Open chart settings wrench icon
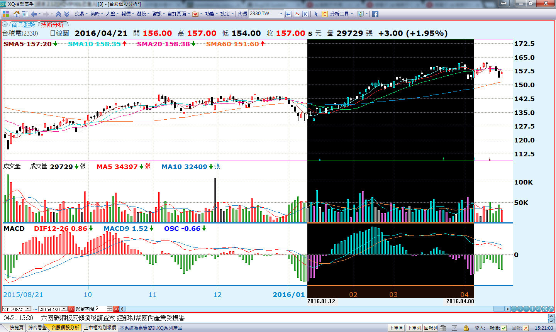The height and width of the screenshot is (332, 556). pyautogui.click(x=551, y=309)
